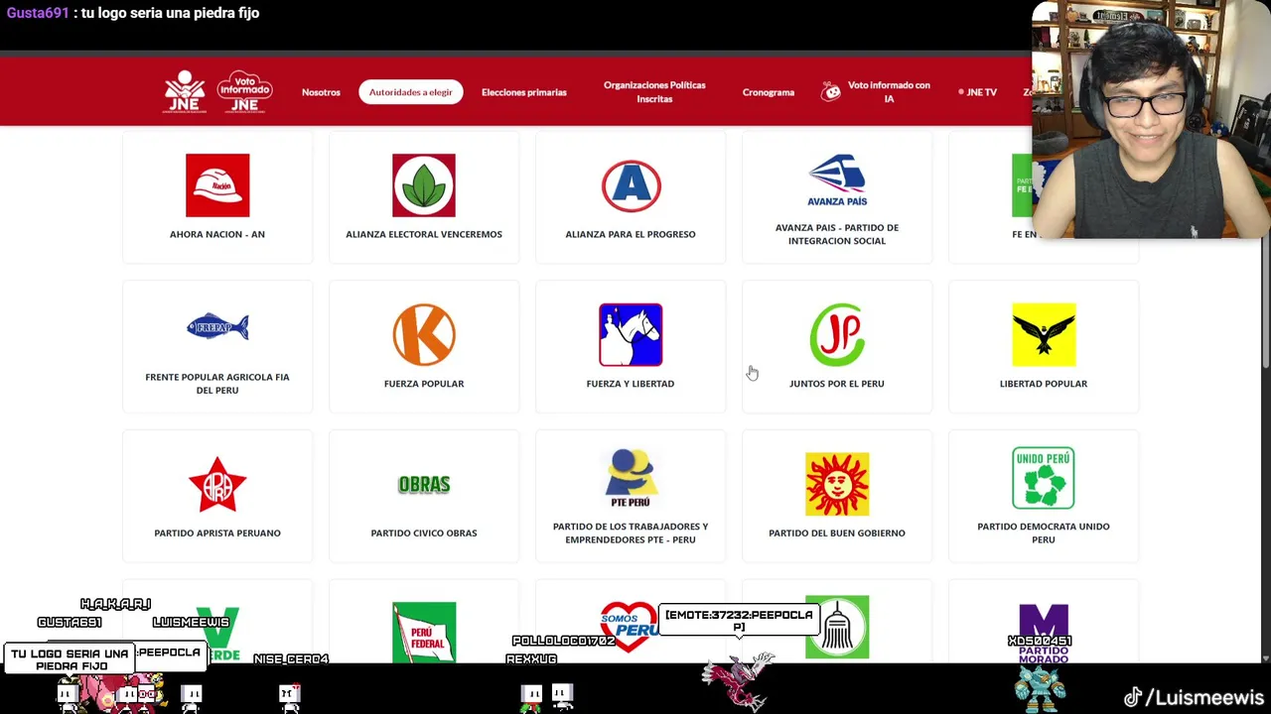Click the Unido Perú recycle logo
1271x714 pixels.
point(1044,478)
